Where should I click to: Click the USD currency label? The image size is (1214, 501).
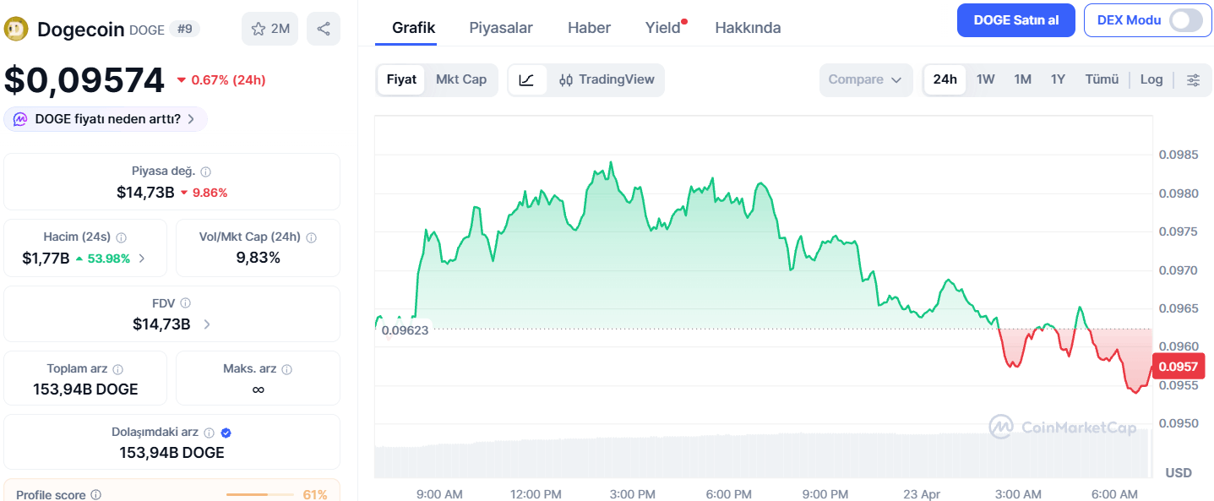point(1179,473)
